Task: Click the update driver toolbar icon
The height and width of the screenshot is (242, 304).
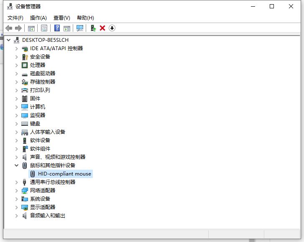Action: [93, 28]
